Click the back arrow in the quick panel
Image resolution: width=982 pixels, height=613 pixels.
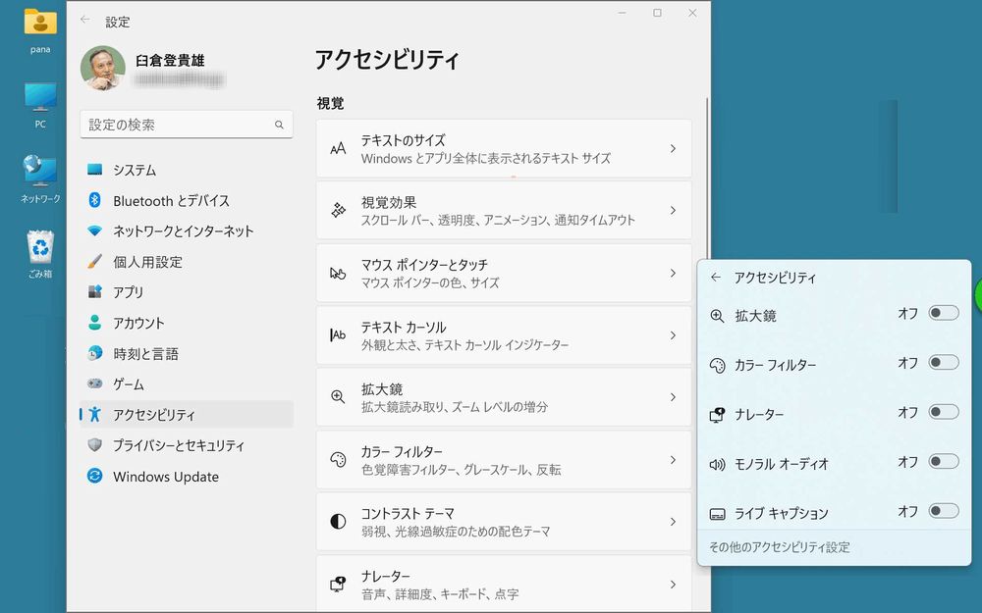coord(716,278)
